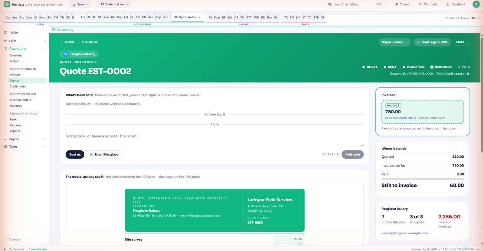Collapse the Accounting sidebar section

45,49
